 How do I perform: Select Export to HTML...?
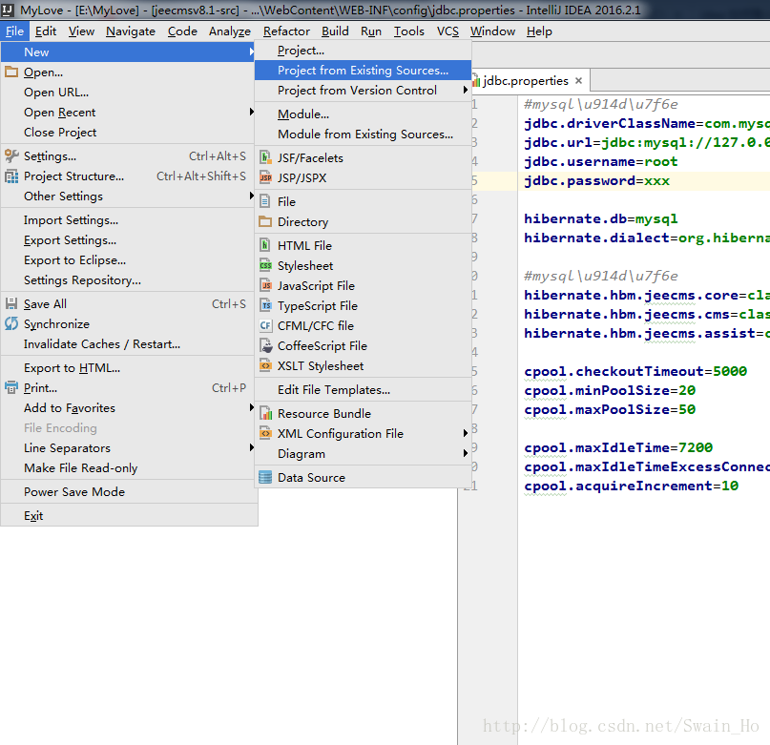(128, 368)
